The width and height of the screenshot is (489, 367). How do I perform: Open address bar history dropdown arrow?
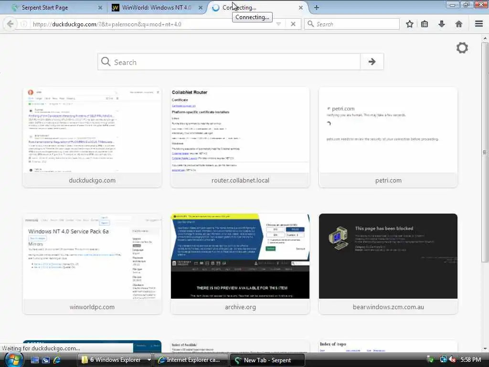[x=278, y=24]
